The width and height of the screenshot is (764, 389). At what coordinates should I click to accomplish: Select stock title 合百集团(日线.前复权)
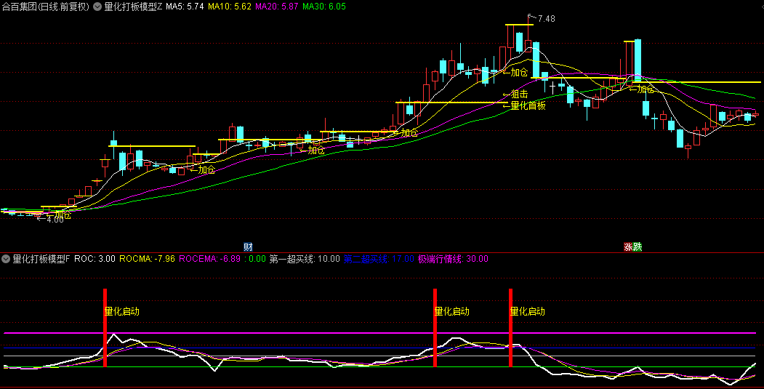coord(46,7)
